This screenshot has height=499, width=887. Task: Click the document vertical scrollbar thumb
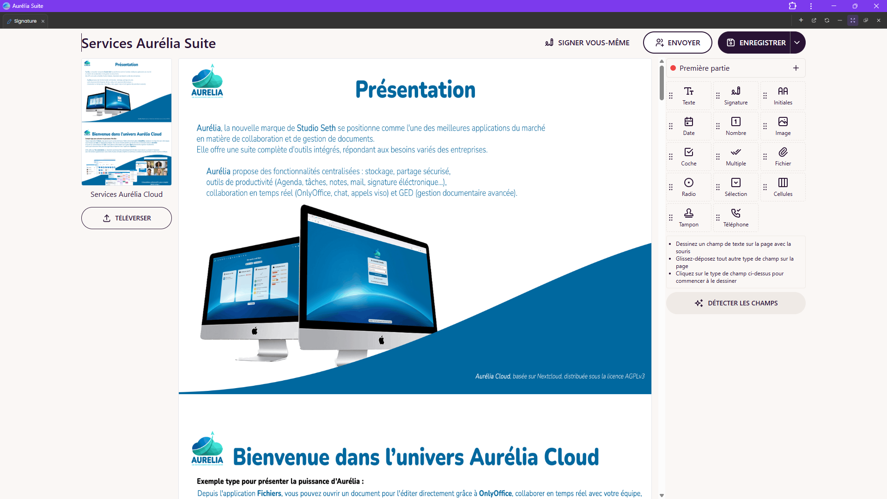[662, 82]
